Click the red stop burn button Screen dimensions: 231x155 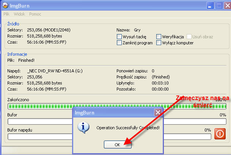pyautogui.click(x=220, y=134)
